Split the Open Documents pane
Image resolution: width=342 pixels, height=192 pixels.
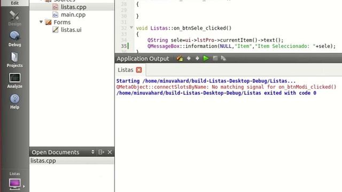(x=101, y=152)
